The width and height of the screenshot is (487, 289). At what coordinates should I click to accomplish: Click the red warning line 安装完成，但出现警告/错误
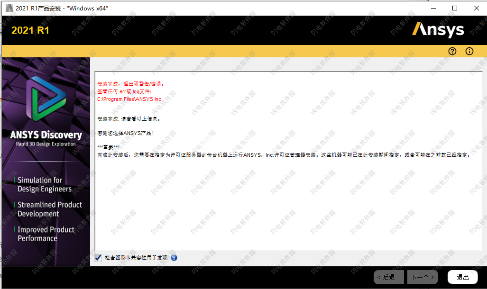[x=131, y=84]
